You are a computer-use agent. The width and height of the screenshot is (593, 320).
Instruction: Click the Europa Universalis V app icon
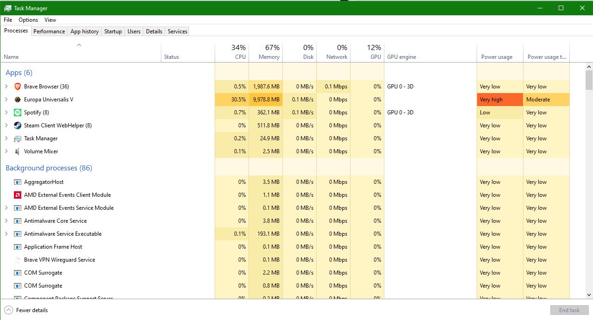click(x=18, y=100)
